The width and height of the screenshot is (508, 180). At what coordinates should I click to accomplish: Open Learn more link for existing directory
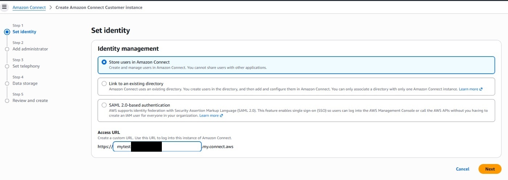[x=471, y=89]
